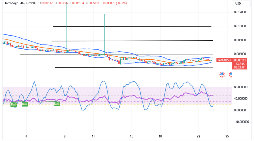
Task: Click the -40.000000 oscillator axis label
Action: tap(241, 122)
